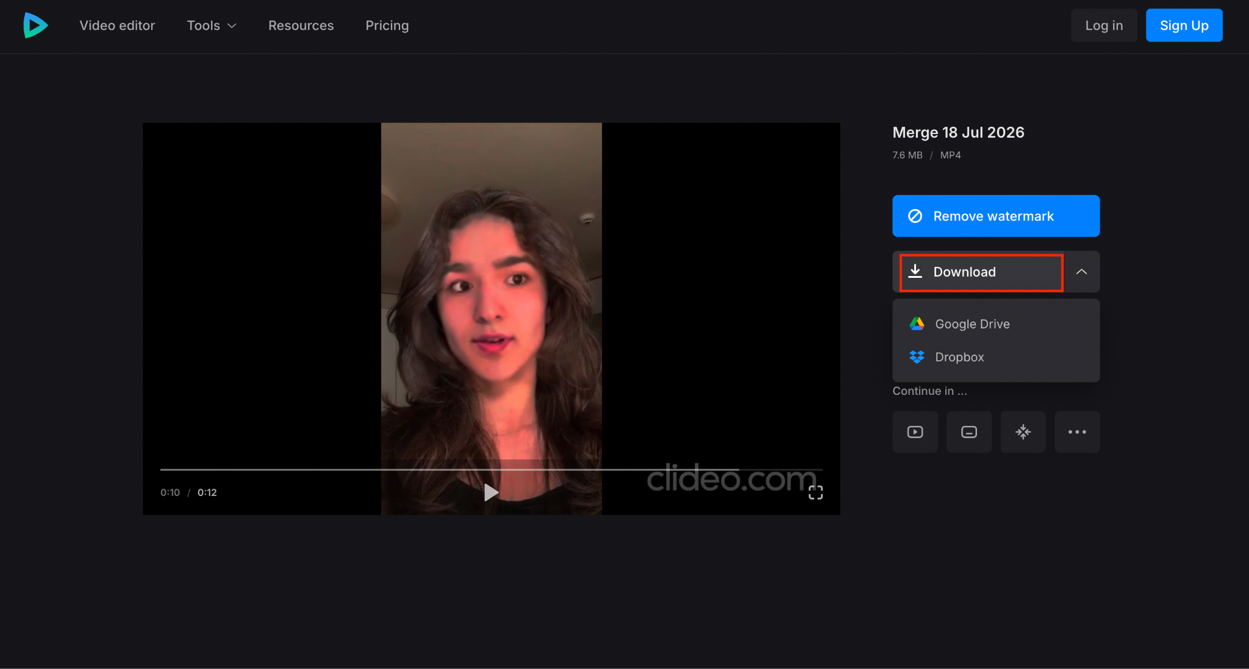Image resolution: width=1249 pixels, height=669 pixels.
Task: Click the 7.6 MB file size text
Action: click(907, 155)
